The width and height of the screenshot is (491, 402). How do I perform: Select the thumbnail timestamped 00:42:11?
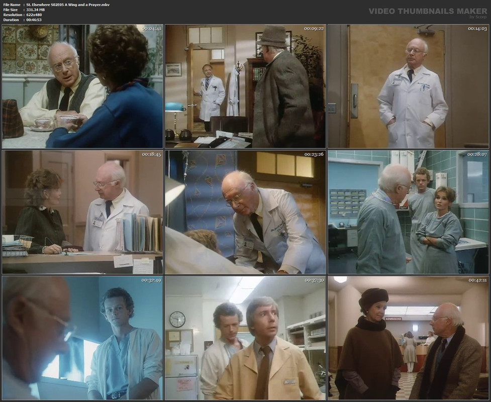tap(409, 338)
